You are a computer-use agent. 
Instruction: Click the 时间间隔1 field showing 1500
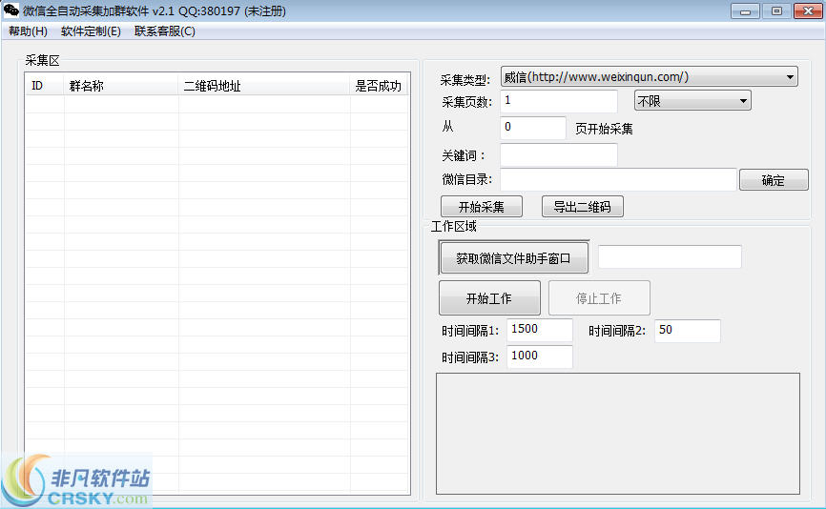click(x=540, y=330)
